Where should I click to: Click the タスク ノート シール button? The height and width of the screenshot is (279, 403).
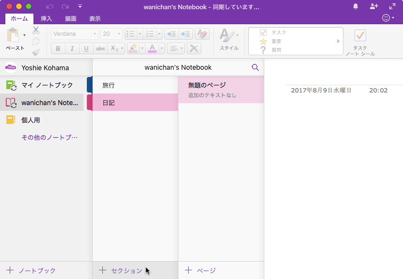point(360,42)
